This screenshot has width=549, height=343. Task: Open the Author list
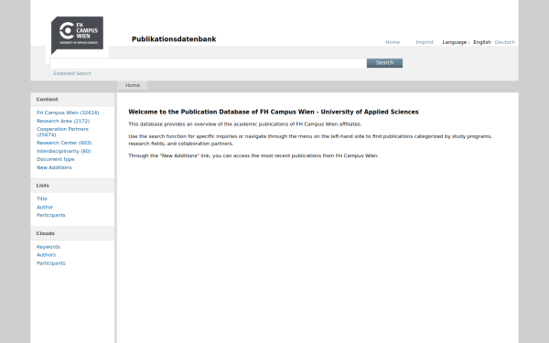coord(45,207)
